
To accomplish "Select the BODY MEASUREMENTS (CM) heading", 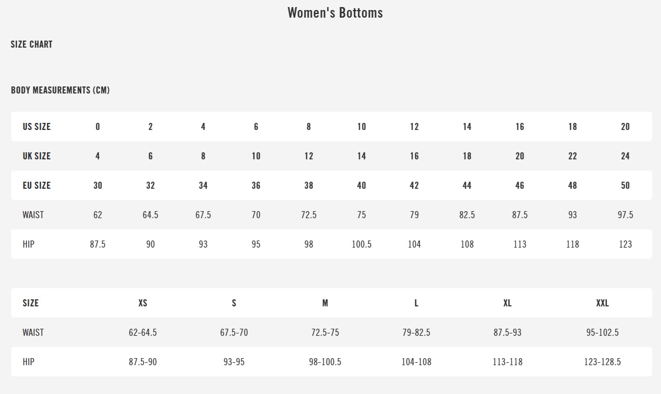I will point(60,90).
